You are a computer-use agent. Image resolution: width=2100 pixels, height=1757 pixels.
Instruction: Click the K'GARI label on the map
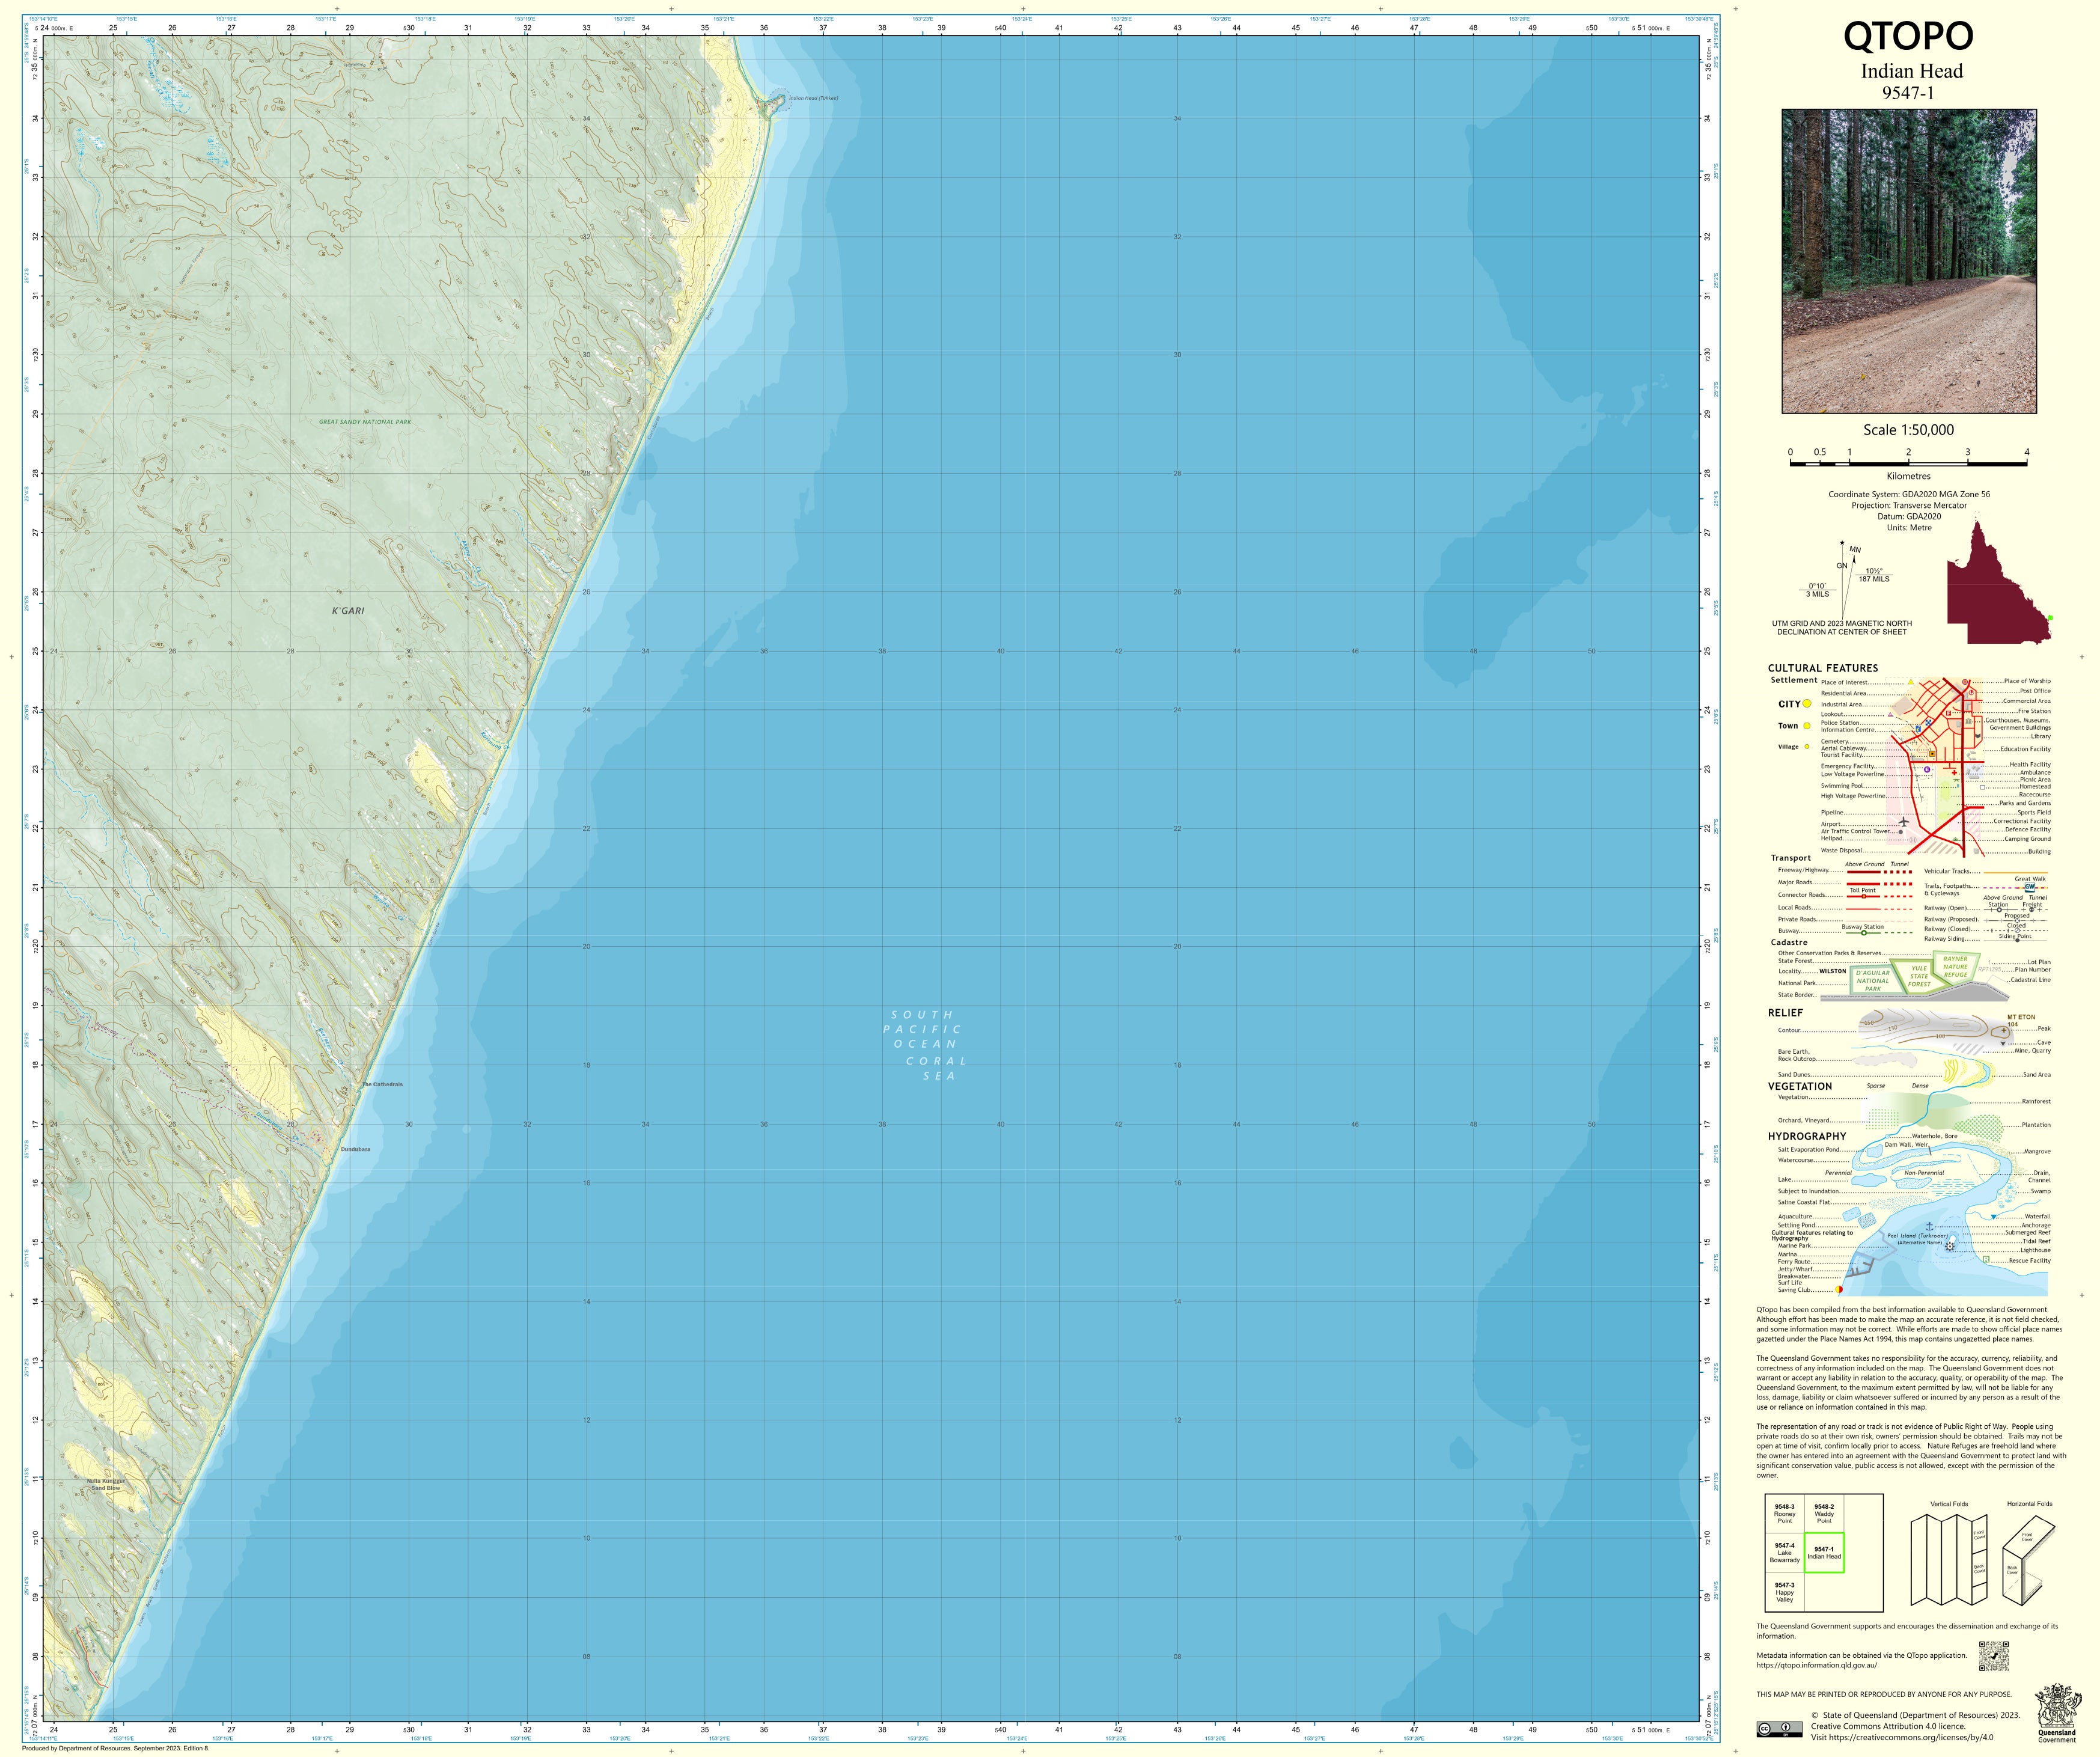click(x=348, y=610)
